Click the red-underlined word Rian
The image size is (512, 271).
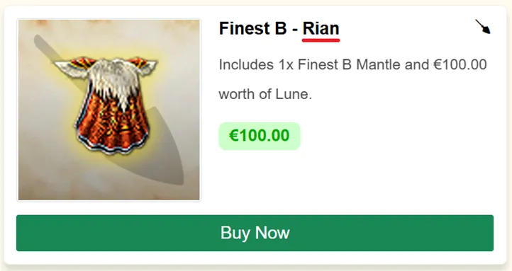point(321,28)
